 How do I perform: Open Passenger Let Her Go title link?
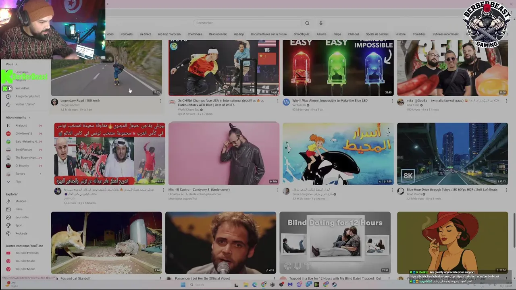[202, 278]
